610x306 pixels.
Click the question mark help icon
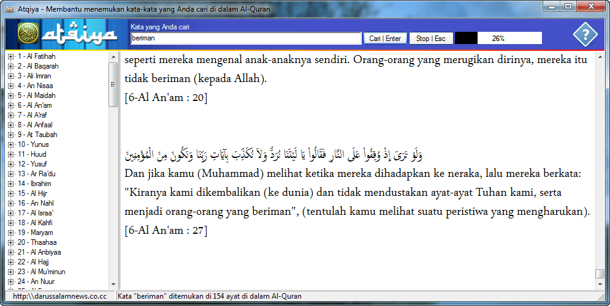(x=585, y=34)
